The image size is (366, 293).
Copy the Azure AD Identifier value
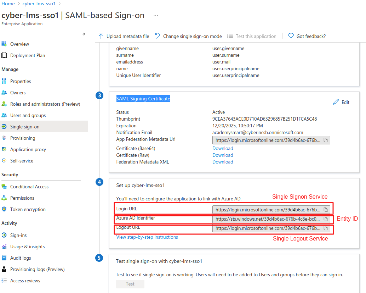326,219
